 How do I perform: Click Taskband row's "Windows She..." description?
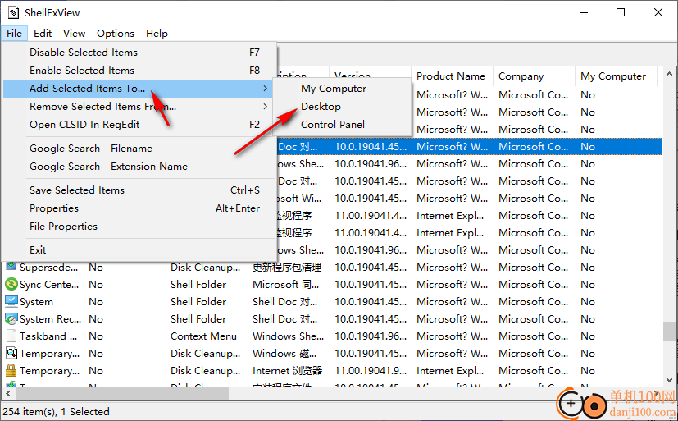click(288, 336)
